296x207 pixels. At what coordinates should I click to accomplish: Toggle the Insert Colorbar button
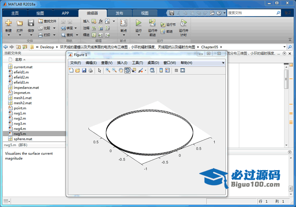[x=161, y=70]
